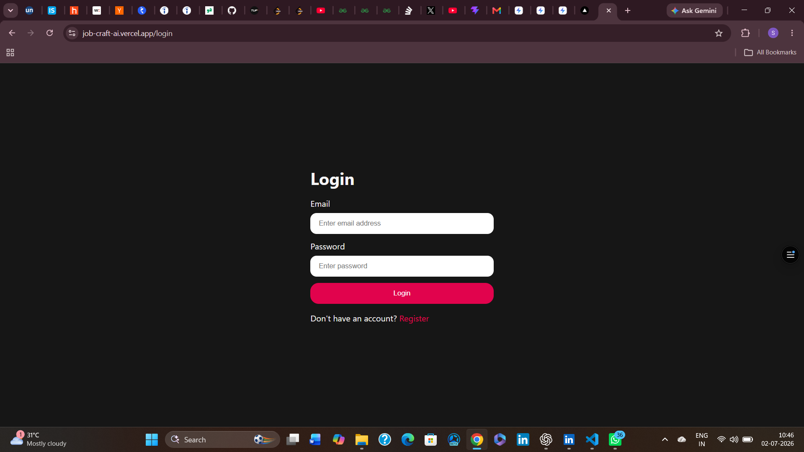This screenshot has height=452, width=804.
Task: Launch Visual Studio Code from taskbar
Action: pyautogui.click(x=592, y=439)
